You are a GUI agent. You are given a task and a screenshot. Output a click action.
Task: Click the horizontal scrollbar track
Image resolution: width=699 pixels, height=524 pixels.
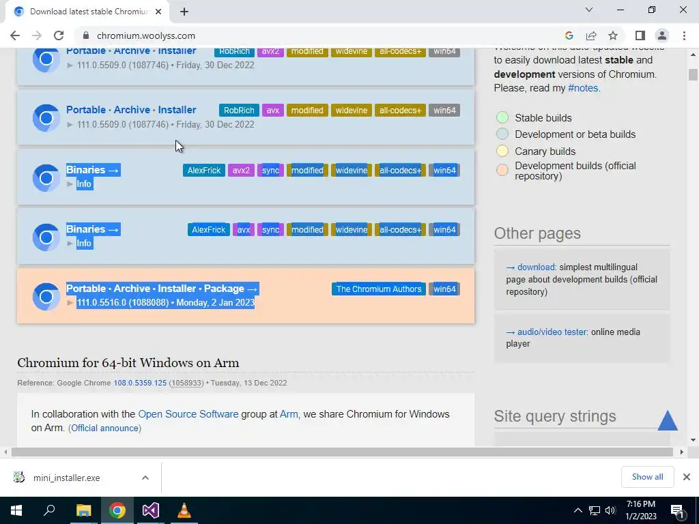pyautogui.click(x=342, y=452)
